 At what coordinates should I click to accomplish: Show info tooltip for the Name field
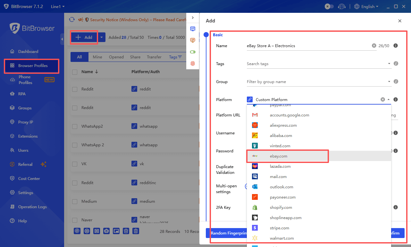396,46
